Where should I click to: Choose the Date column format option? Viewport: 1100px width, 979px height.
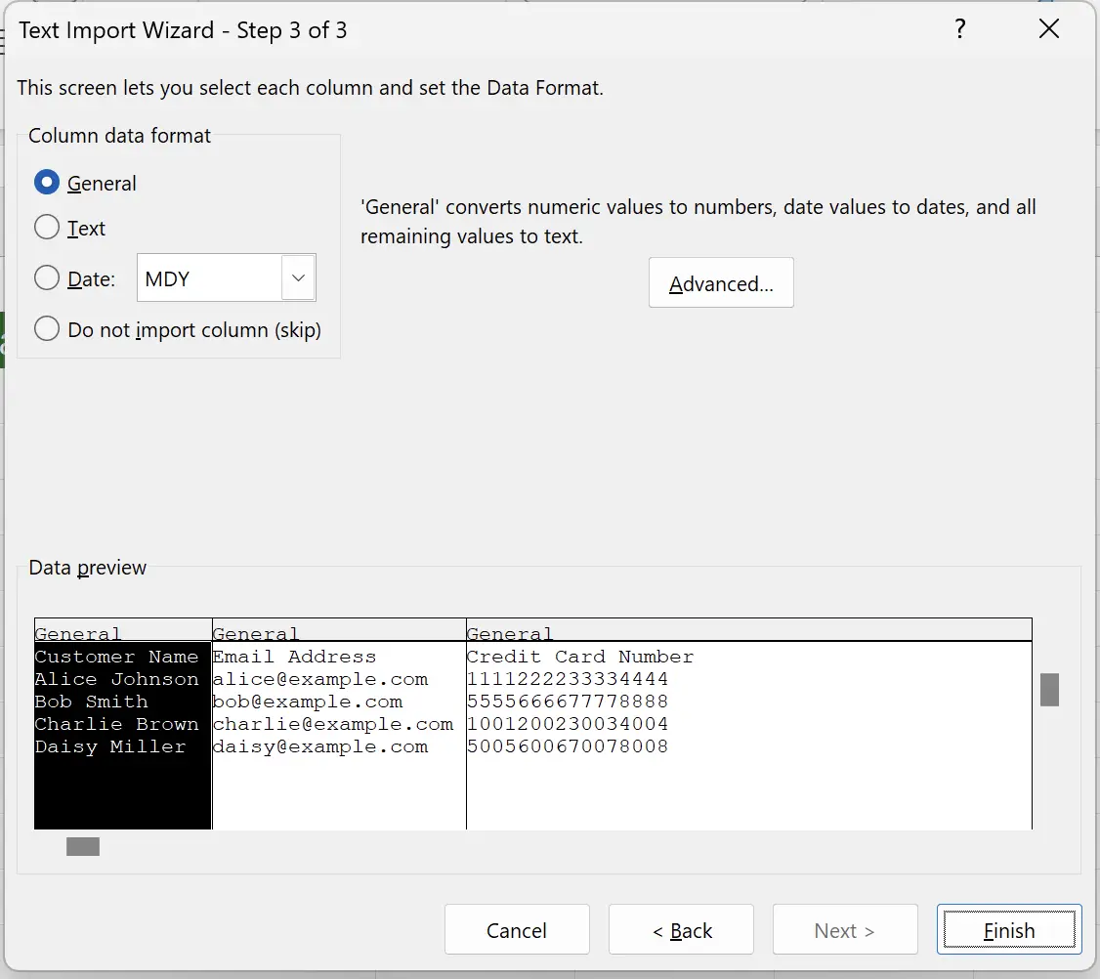47,278
